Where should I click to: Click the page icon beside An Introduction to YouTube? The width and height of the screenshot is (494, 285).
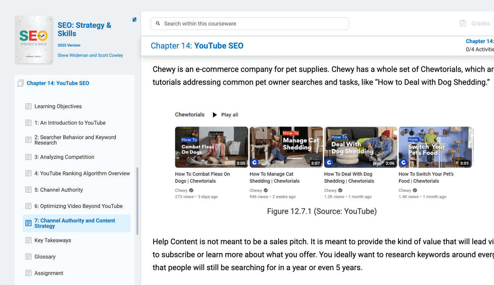[x=28, y=123]
